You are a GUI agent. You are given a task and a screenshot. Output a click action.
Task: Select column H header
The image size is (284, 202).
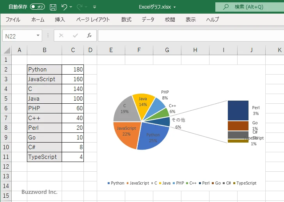(x=195, y=50)
